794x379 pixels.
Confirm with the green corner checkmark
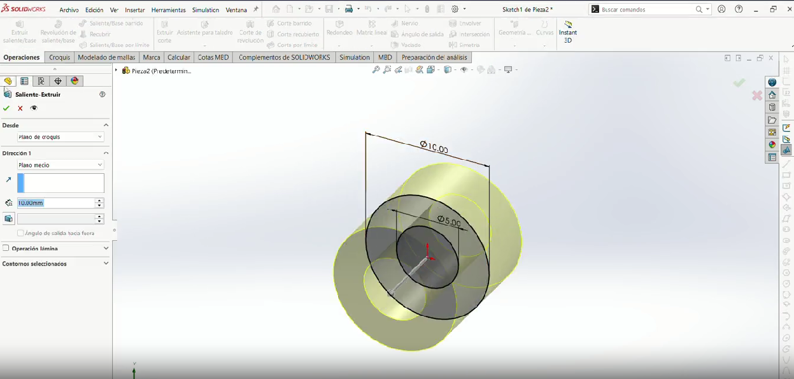pos(739,83)
